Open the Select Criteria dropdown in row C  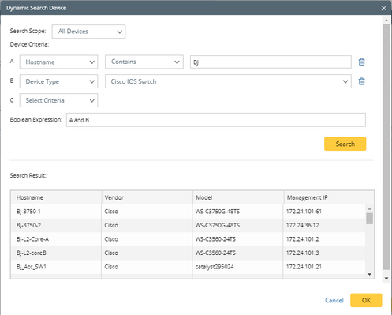click(58, 100)
